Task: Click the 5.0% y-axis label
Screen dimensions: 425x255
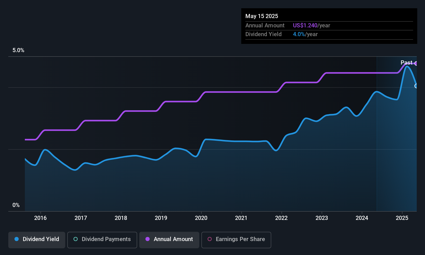Action: (x=18, y=50)
